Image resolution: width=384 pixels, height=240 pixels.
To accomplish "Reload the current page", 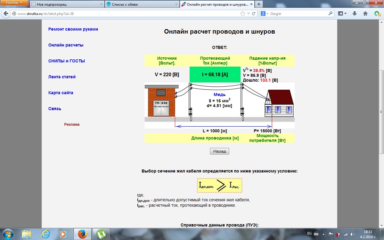I will [x=253, y=14].
